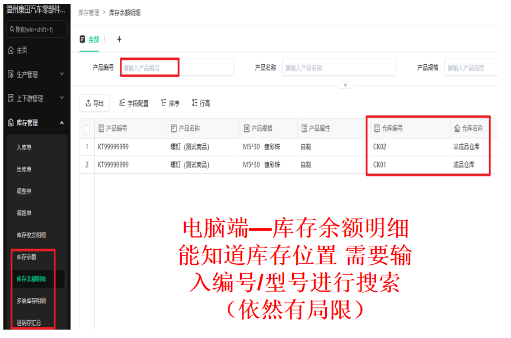The height and width of the screenshot is (338, 511).
Task: Open 字段配置 field configuration
Action: [x=134, y=103]
